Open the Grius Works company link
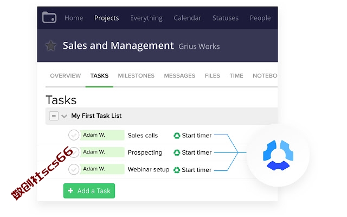 199,46
